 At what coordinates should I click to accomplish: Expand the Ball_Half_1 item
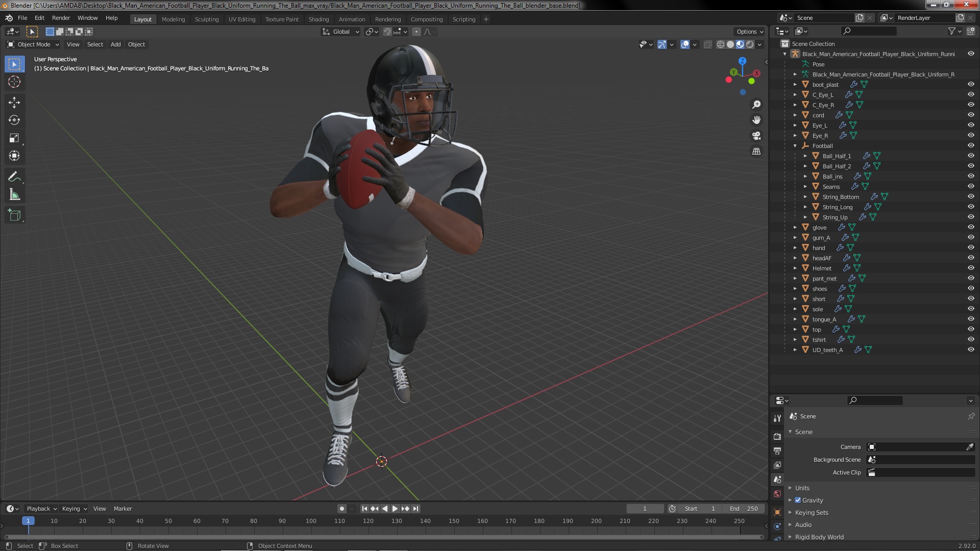(x=805, y=156)
